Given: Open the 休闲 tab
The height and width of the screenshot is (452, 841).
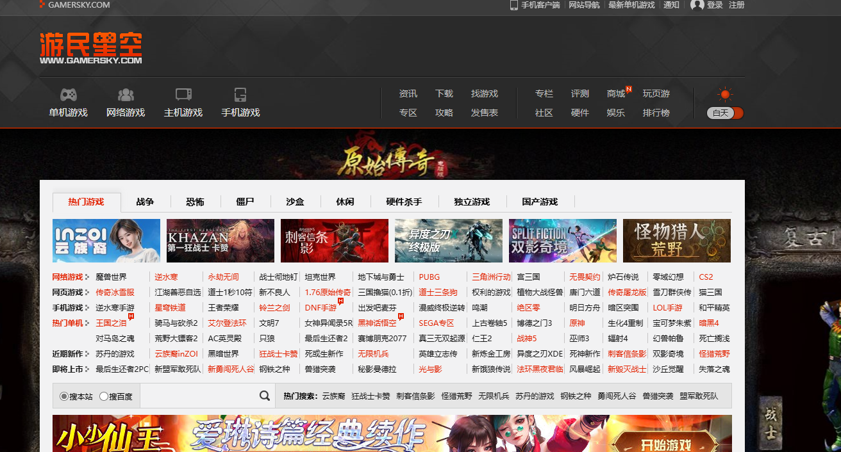Looking at the screenshot, I should click(346, 202).
